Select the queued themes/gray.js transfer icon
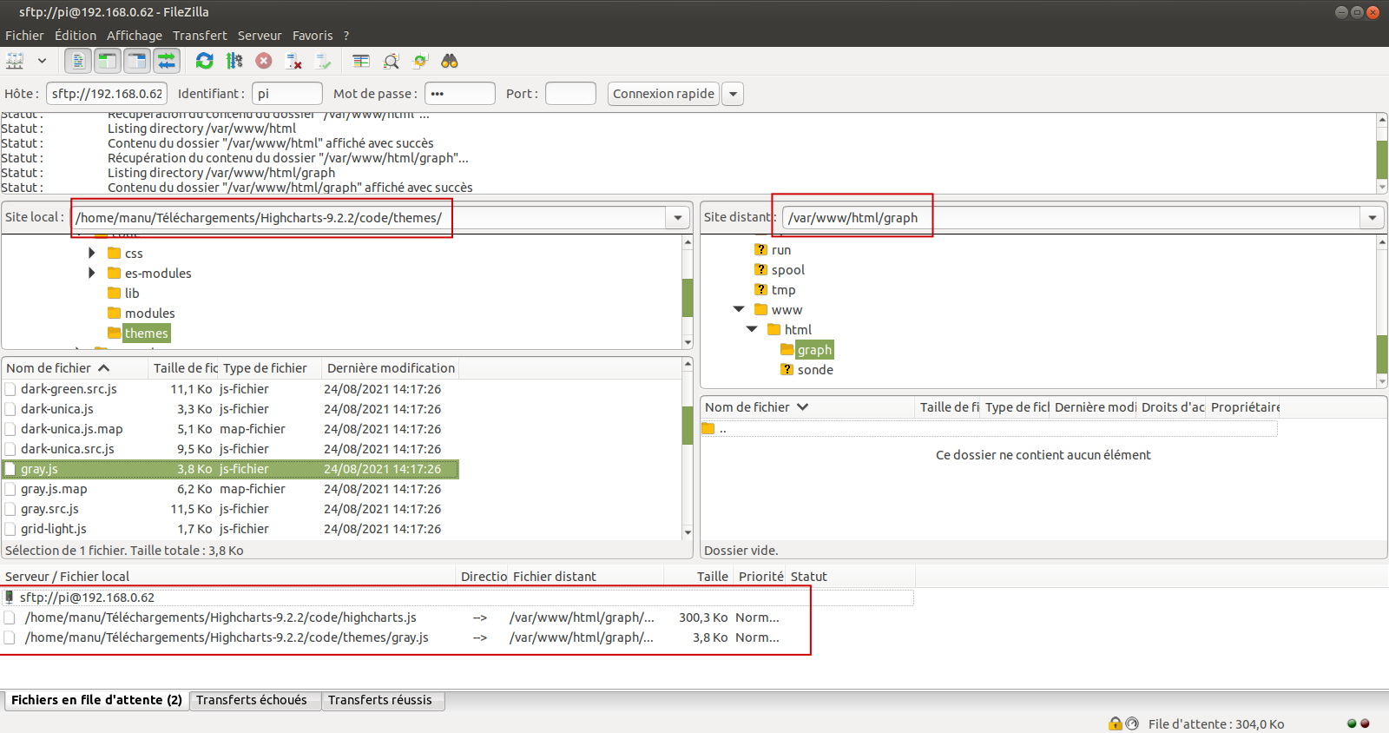Screen dimensions: 1389x733 pyautogui.click(x=10, y=637)
